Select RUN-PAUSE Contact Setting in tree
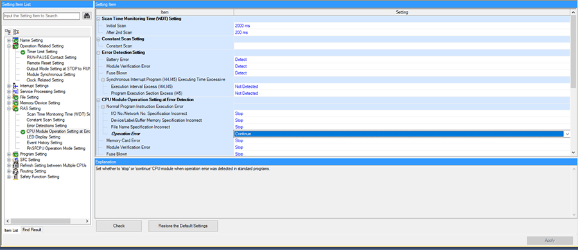This screenshot has height=250, width=578. pyautogui.click(x=51, y=58)
